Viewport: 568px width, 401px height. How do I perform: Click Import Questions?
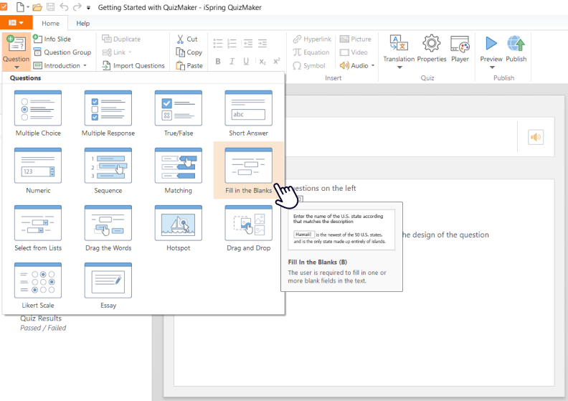pyautogui.click(x=133, y=65)
